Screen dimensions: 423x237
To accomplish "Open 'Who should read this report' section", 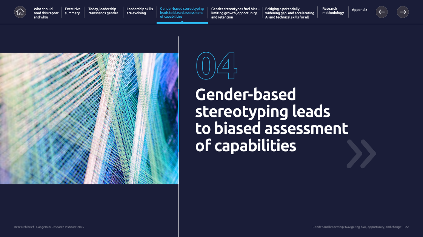I will (46, 13).
